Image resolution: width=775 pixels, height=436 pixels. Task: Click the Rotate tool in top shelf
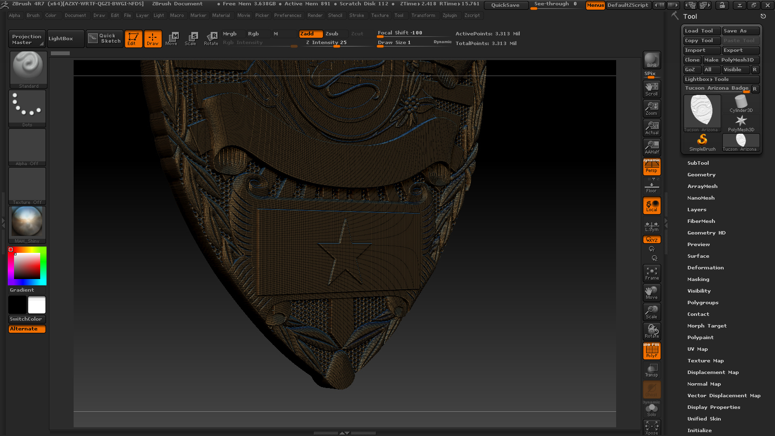tap(211, 38)
